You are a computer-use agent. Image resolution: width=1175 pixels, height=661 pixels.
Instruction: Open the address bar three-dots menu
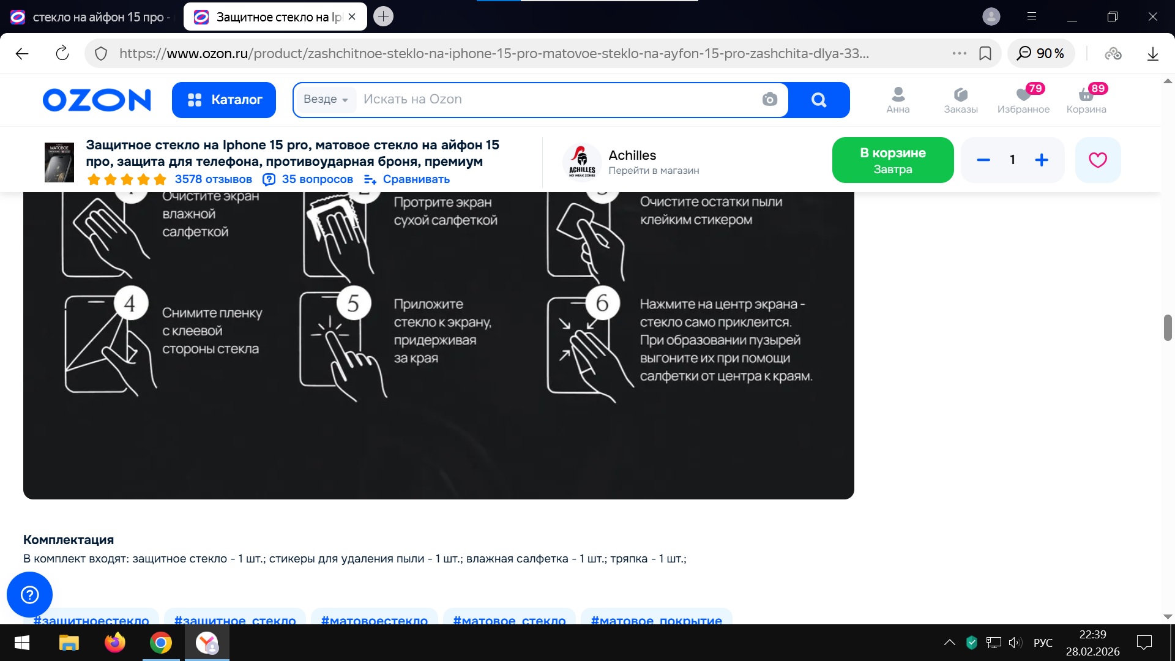959,54
